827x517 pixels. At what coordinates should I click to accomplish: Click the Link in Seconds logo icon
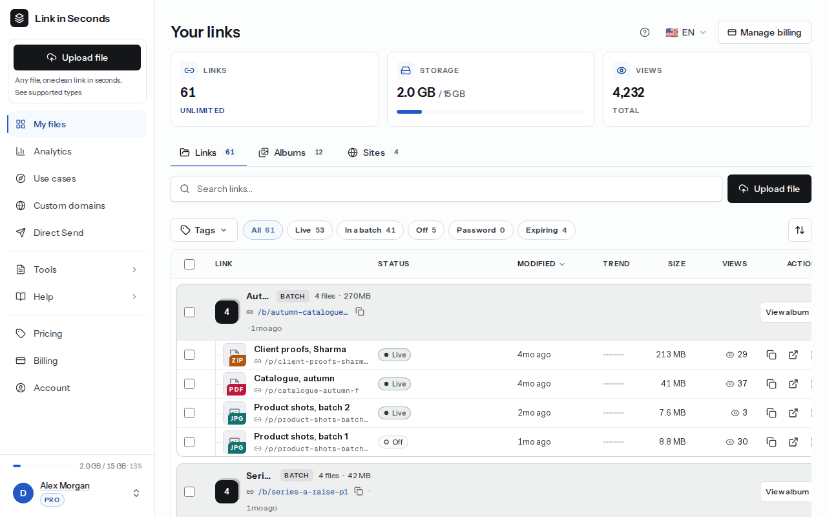pos(19,18)
